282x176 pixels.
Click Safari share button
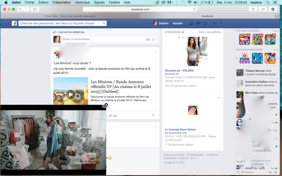(253, 9)
